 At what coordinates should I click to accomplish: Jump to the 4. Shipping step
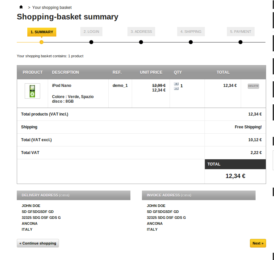191,32
